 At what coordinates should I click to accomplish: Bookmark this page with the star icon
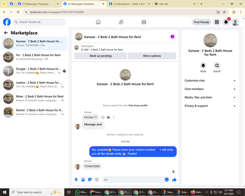click(x=224, y=12)
